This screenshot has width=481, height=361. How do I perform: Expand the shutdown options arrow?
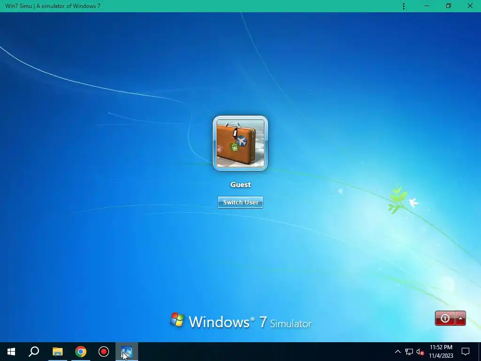[x=460, y=318]
